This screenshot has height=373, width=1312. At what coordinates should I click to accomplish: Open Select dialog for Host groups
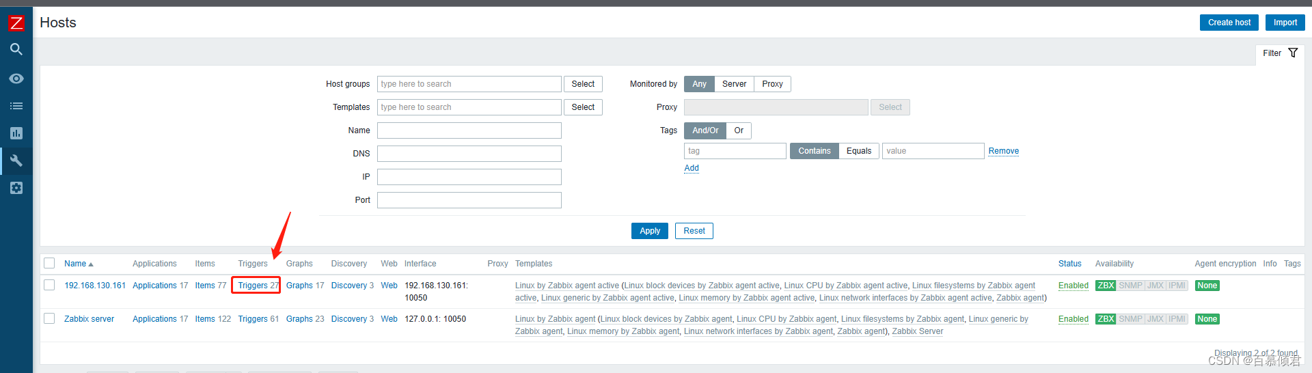[583, 84]
